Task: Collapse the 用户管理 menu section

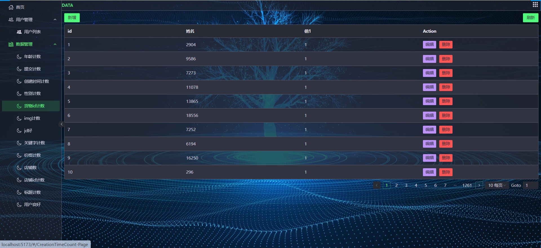Action: coord(55,19)
